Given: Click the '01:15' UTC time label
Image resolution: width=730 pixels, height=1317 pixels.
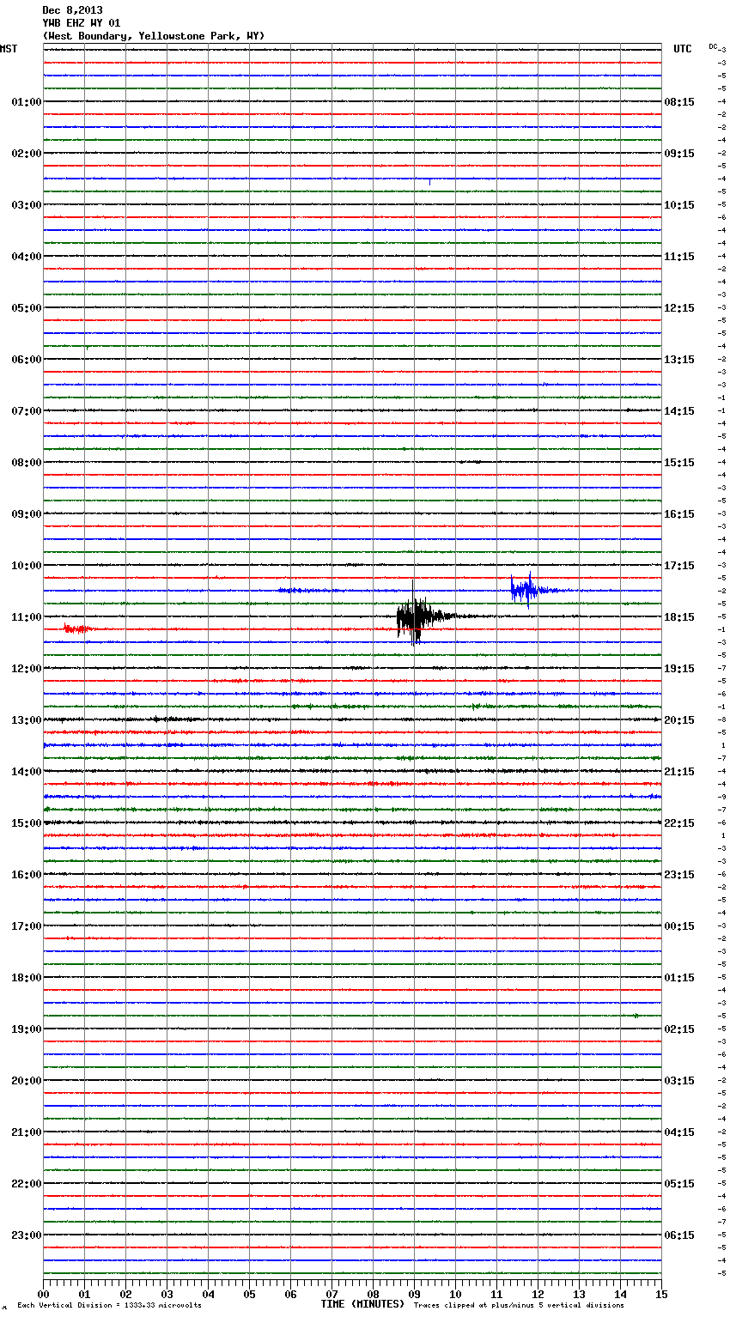Looking at the screenshot, I should 679,978.
